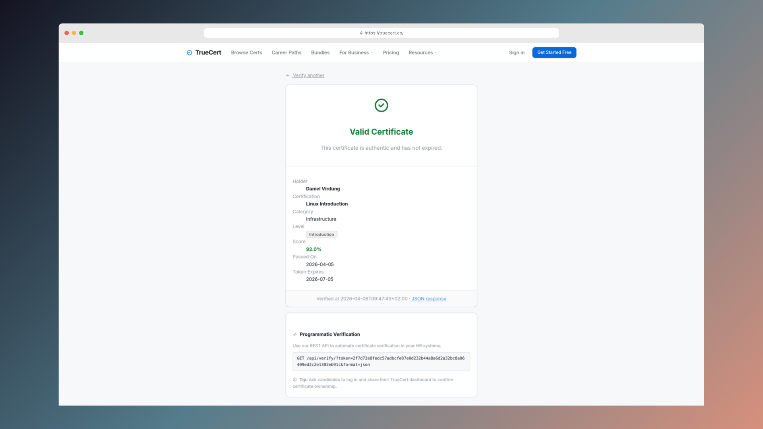The height and width of the screenshot is (429, 763).
Task: Click the yellow minimize window button
Action: 74,33
